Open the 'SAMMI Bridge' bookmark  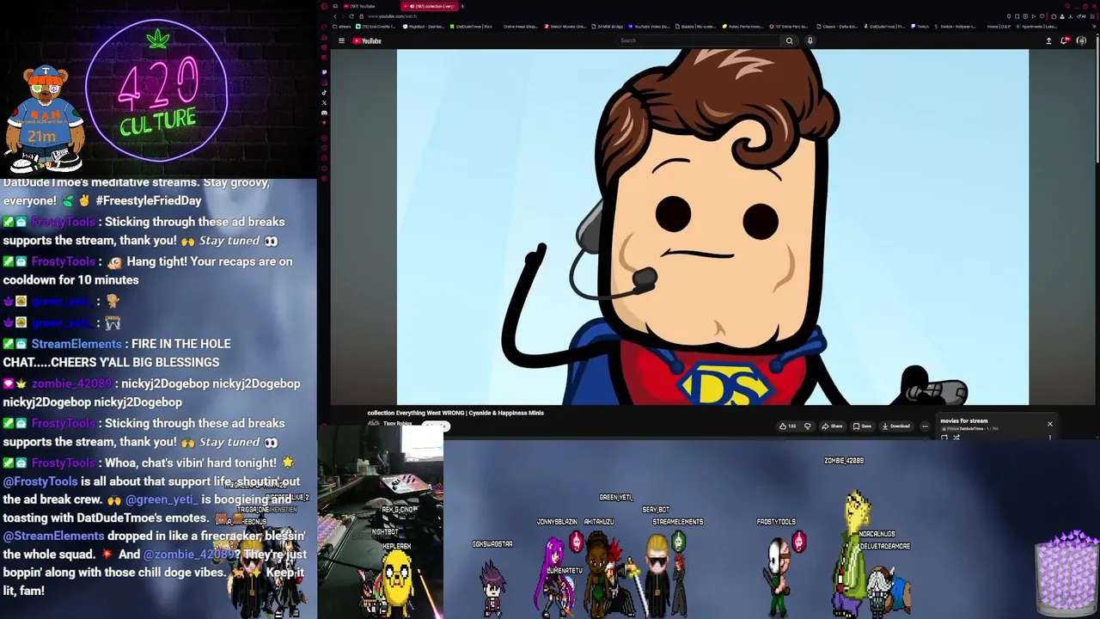coord(608,27)
